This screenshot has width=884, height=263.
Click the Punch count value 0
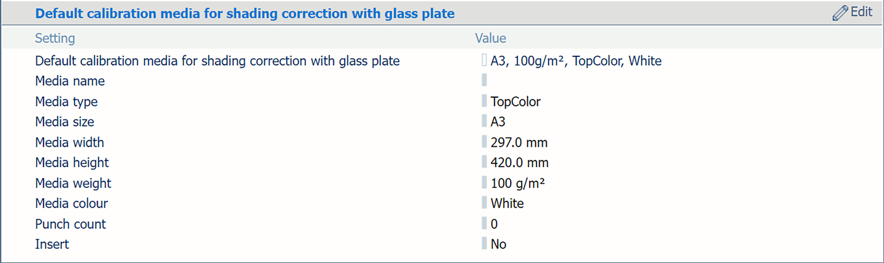(x=494, y=224)
